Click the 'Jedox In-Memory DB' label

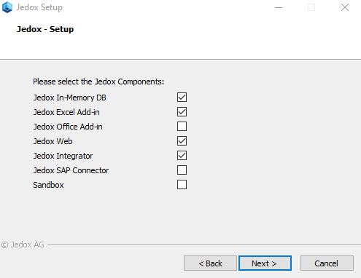(x=70, y=98)
